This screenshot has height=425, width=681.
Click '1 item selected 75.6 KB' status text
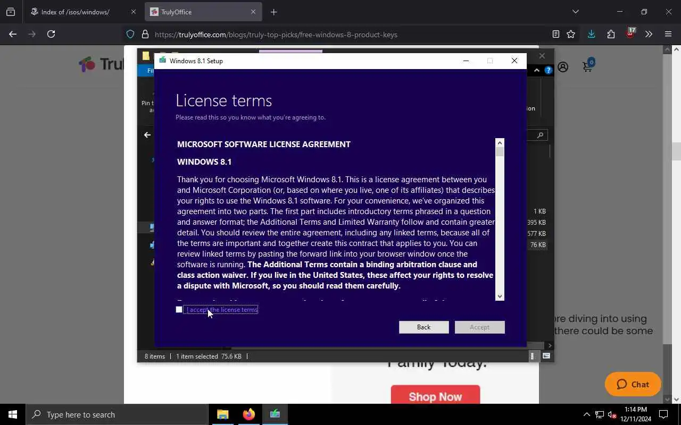[209, 356]
